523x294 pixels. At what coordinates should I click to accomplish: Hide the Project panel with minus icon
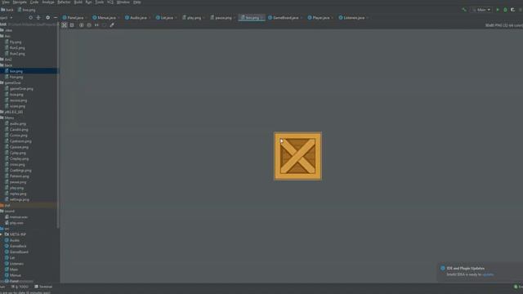56,18
